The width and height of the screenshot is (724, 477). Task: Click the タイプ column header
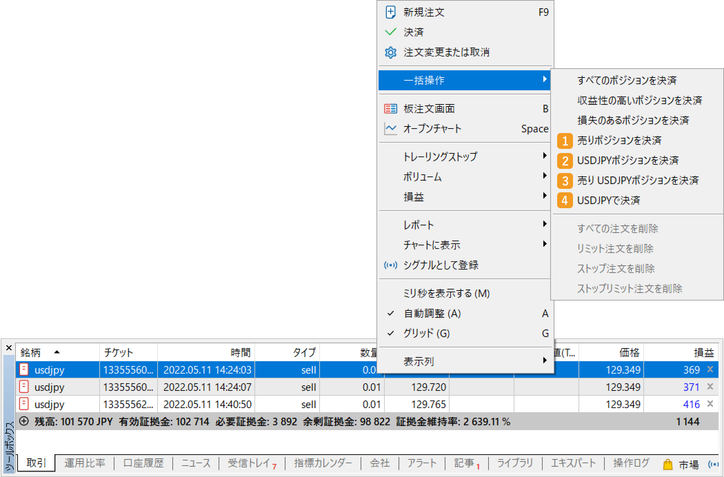(x=287, y=352)
